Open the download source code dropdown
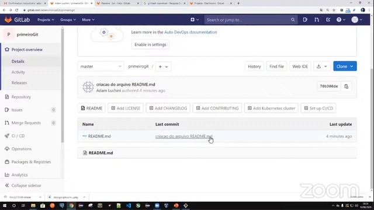The width and height of the screenshot is (374, 210). [322, 66]
